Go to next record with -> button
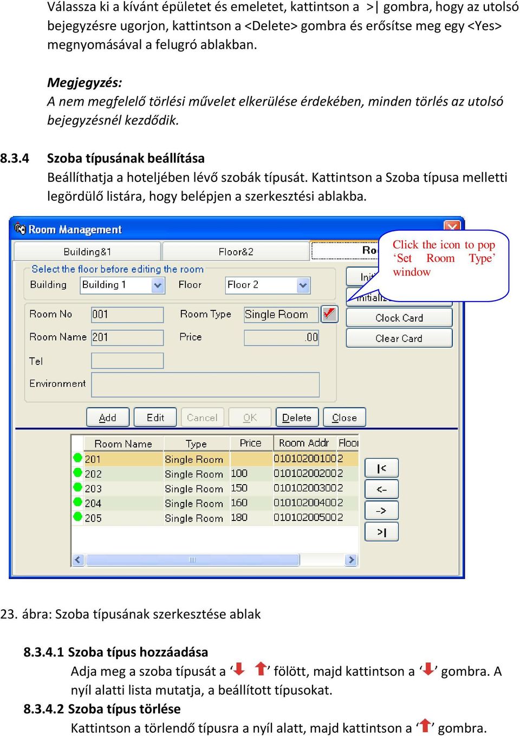The height and width of the screenshot is (736, 520). [x=382, y=511]
